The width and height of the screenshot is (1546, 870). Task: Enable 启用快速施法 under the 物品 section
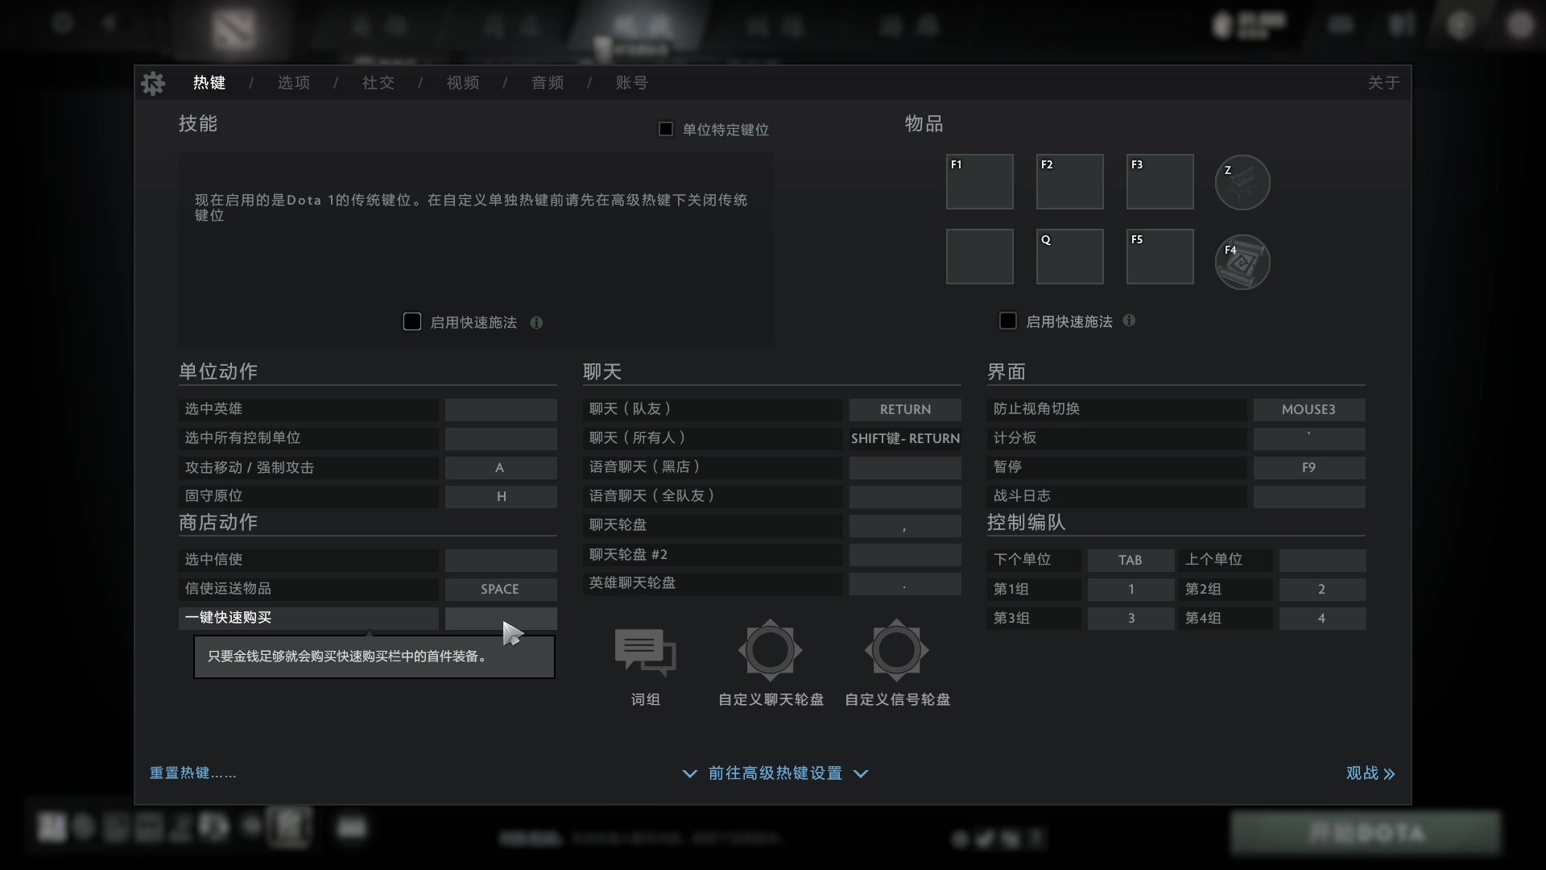tap(1007, 320)
